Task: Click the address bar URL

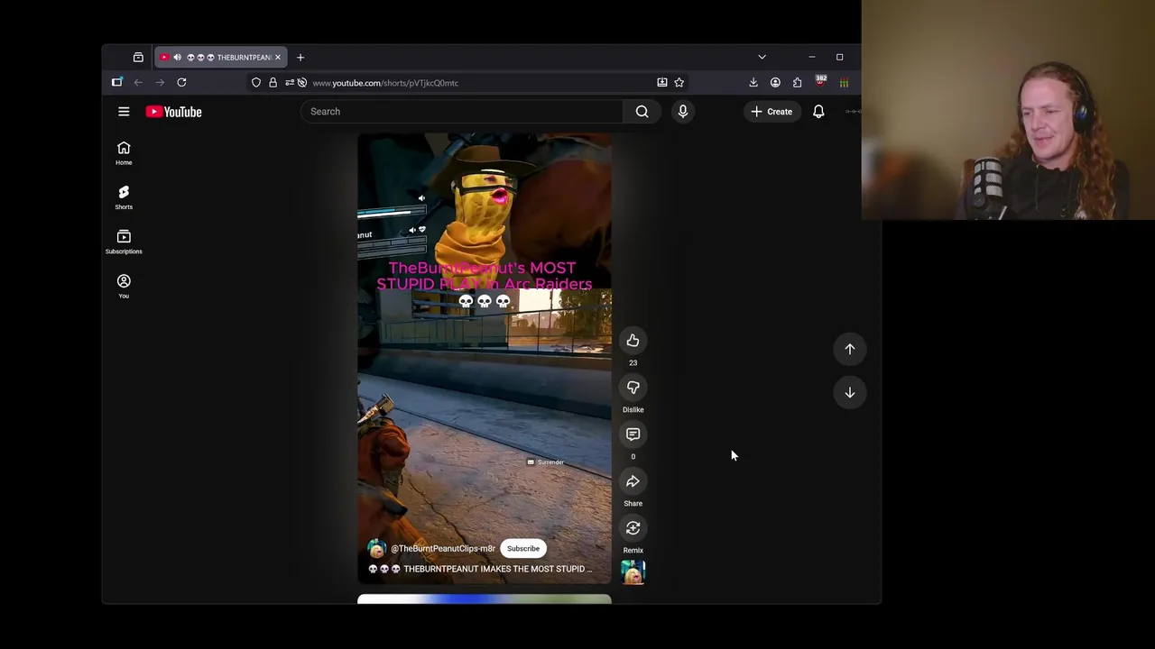Action: (x=385, y=83)
